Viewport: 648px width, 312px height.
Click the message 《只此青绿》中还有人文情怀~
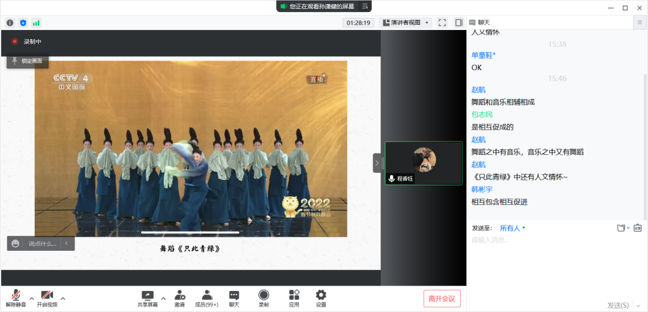coord(520,177)
